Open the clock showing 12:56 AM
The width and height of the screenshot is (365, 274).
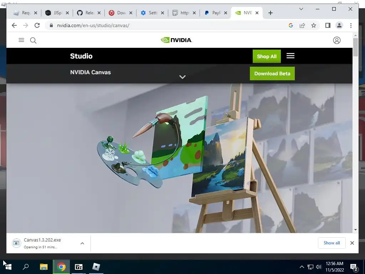click(334, 267)
